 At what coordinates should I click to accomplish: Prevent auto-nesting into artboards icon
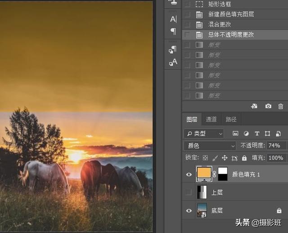pyautogui.click(x=234, y=158)
